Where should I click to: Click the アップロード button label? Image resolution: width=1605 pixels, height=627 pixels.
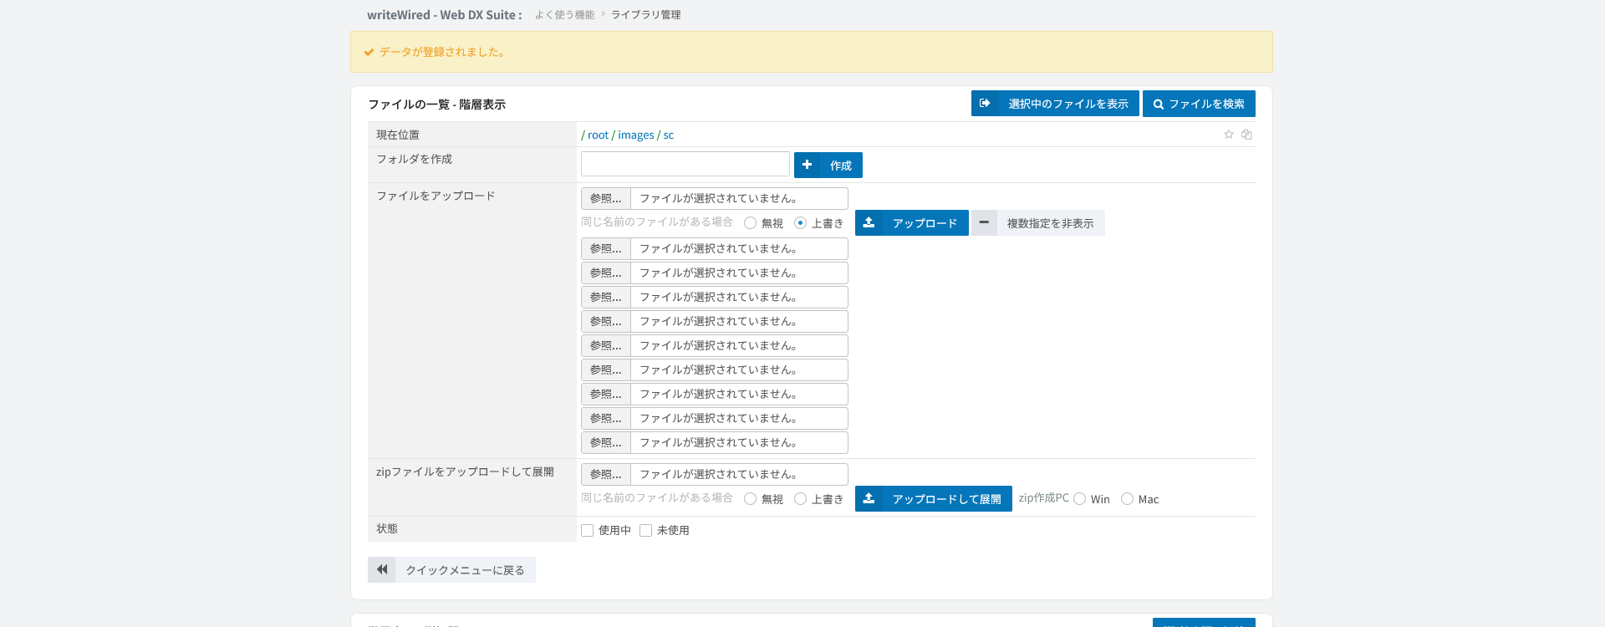(x=925, y=223)
